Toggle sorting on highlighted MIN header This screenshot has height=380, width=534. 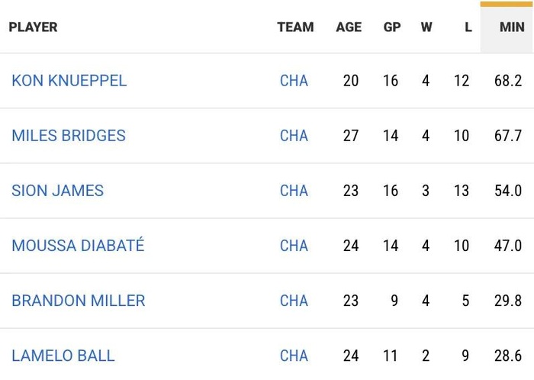click(x=511, y=27)
